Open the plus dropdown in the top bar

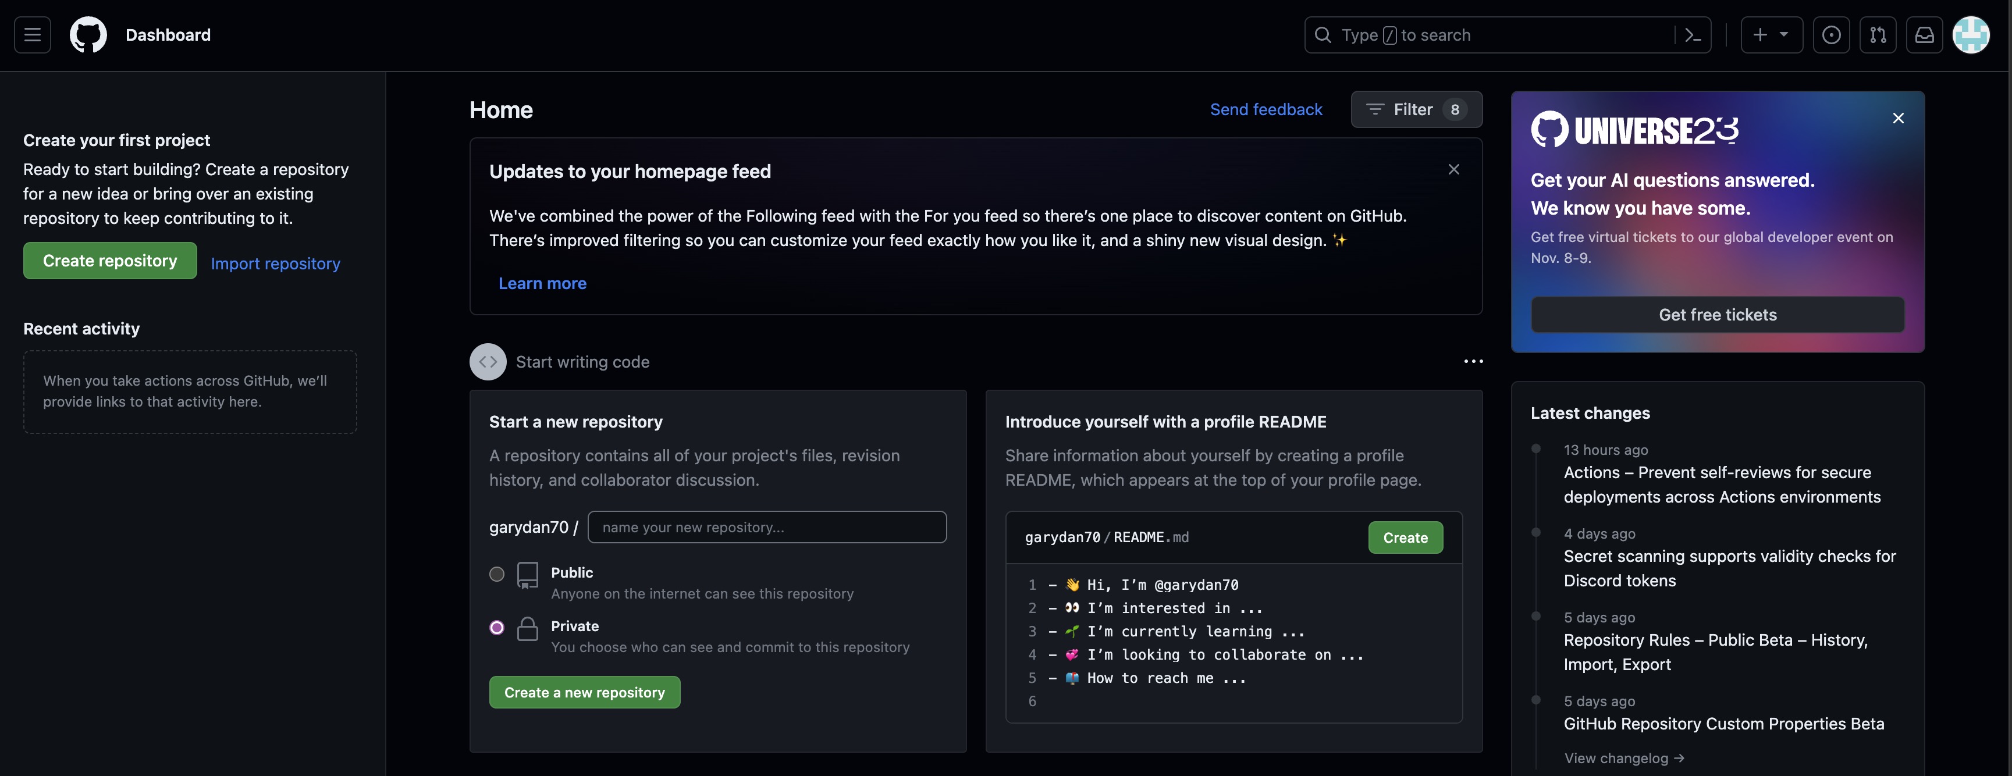[1771, 34]
